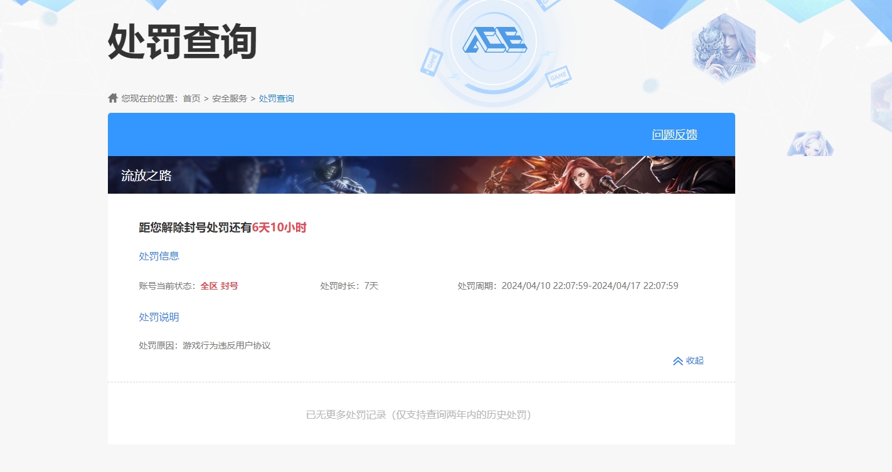Viewport: 892px width, 472px height.
Task: Go to 安全服务 breadcrumb link
Action: [230, 98]
